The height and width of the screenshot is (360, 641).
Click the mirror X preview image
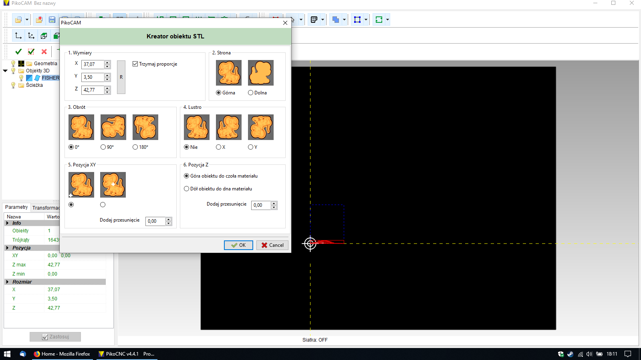point(229,127)
